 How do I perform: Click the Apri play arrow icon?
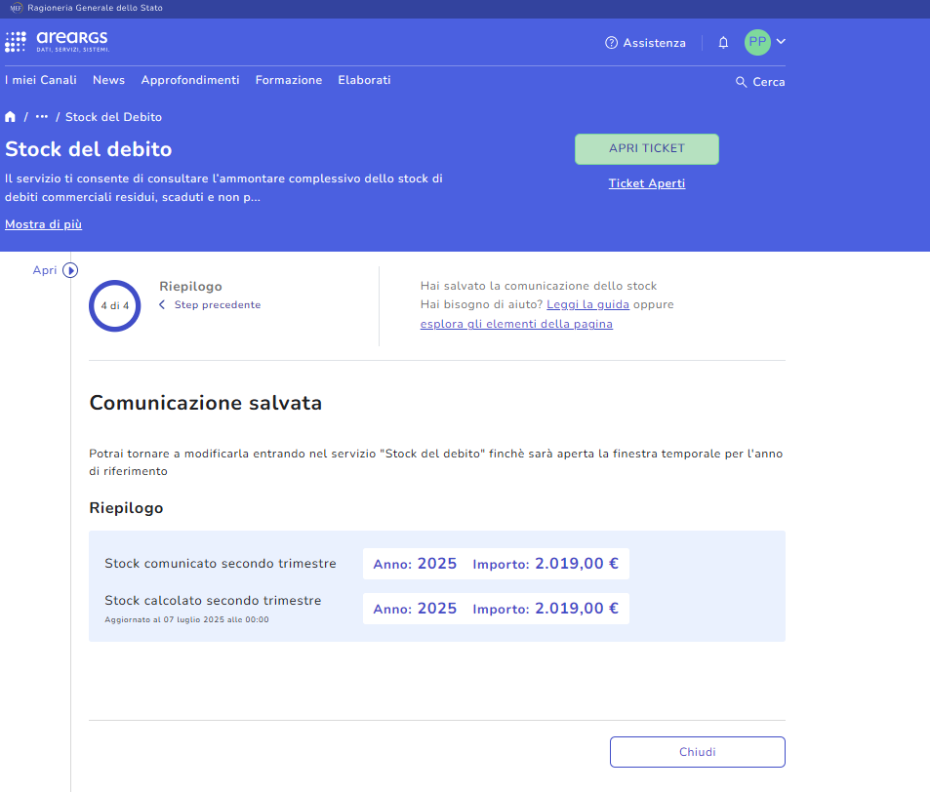tap(70, 270)
